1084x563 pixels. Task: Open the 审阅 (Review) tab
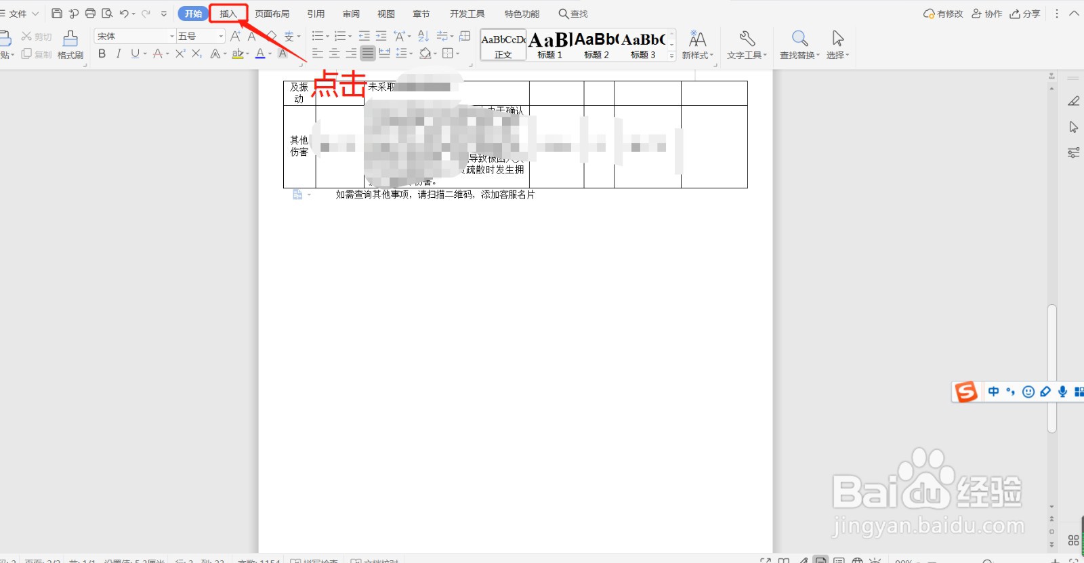point(351,14)
